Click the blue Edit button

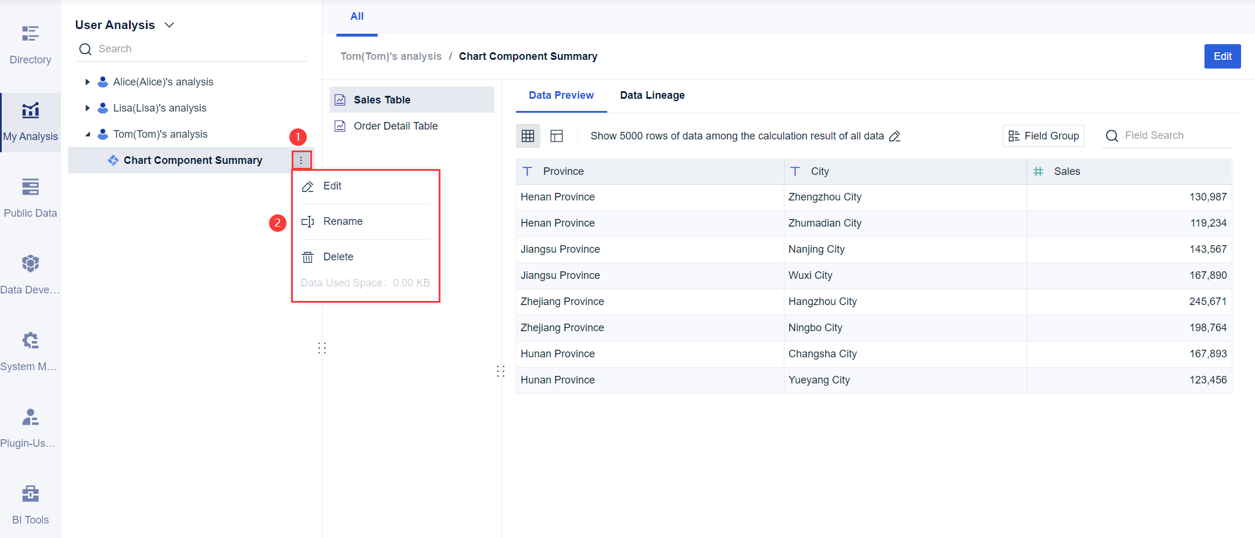(1222, 56)
